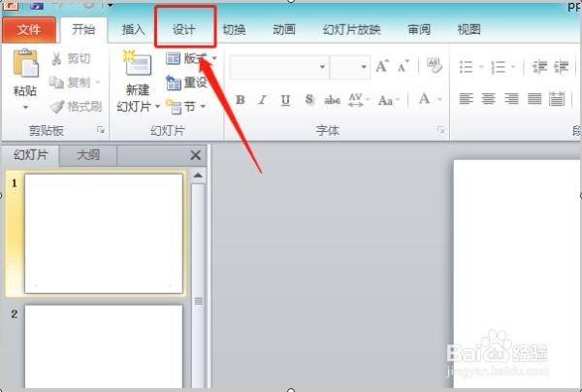Open the 动画 animations tab

tap(284, 29)
